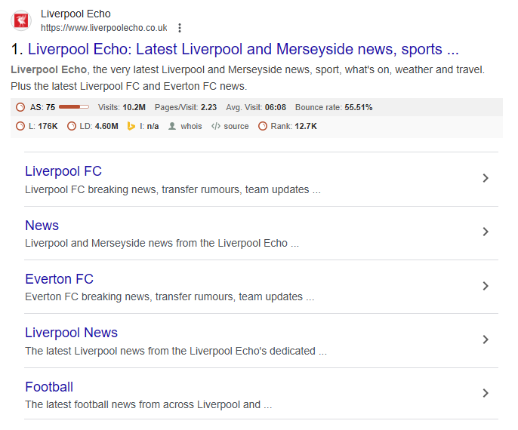Open the Football sitelink

point(49,387)
